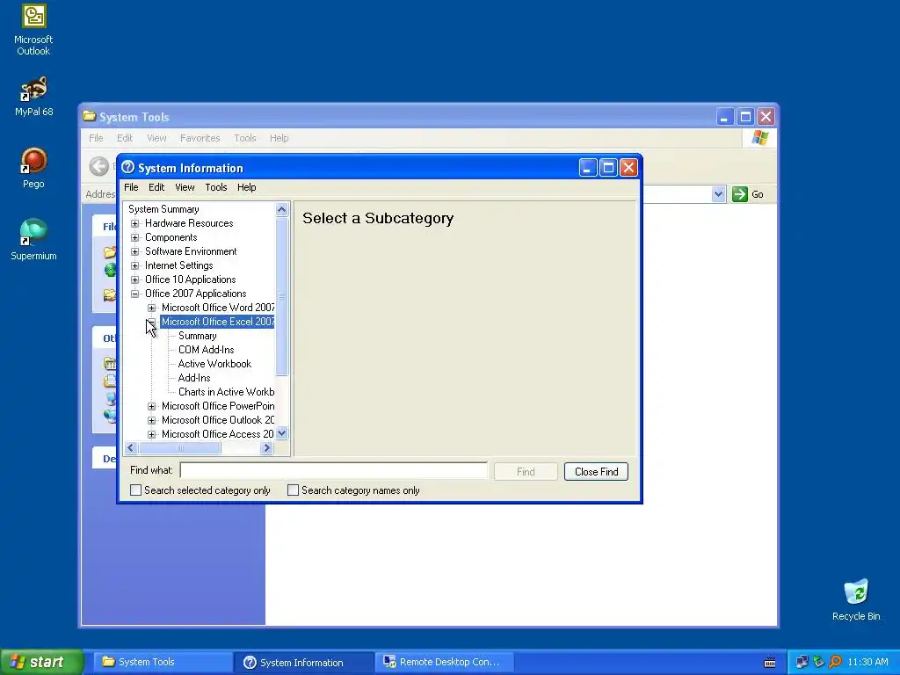The image size is (900, 675).
Task: Open System Information File menu
Action: 131,187
